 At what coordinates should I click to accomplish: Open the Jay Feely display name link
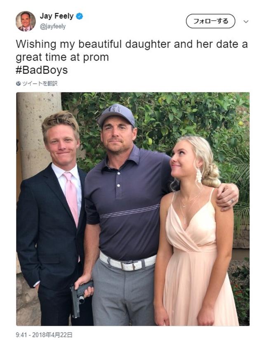[57, 16]
